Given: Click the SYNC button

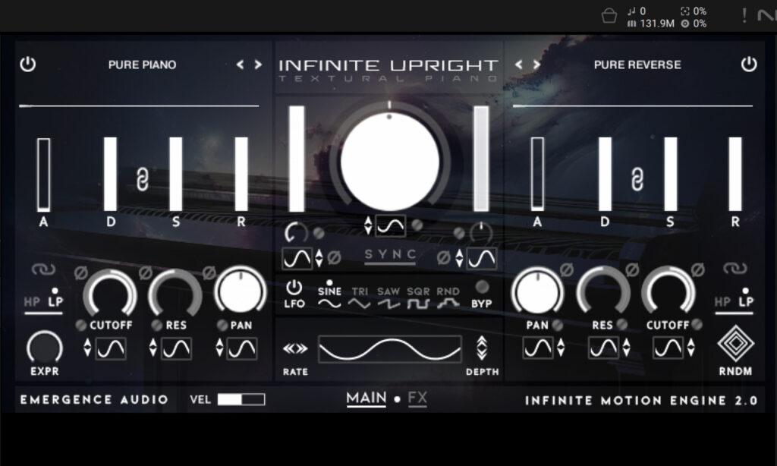Looking at the screenshot, I should tap(389, 255).
